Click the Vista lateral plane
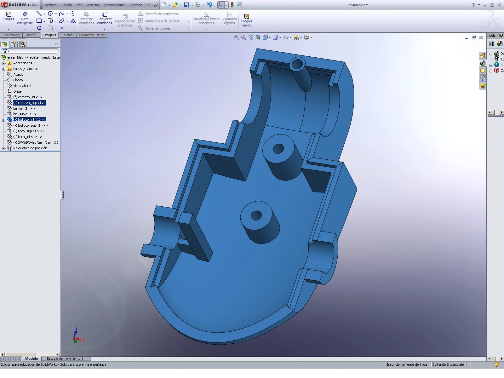The width and height of the screenshot is (504, 378). tap(22, 86)
